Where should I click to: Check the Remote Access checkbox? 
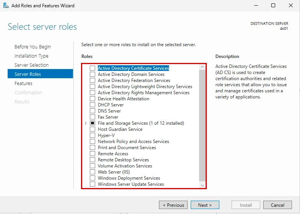click(92, 154)
